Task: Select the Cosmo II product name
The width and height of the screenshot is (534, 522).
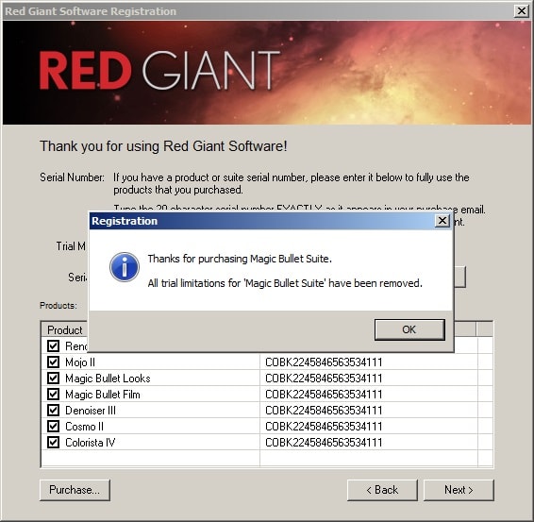Action: pos(84,427)
